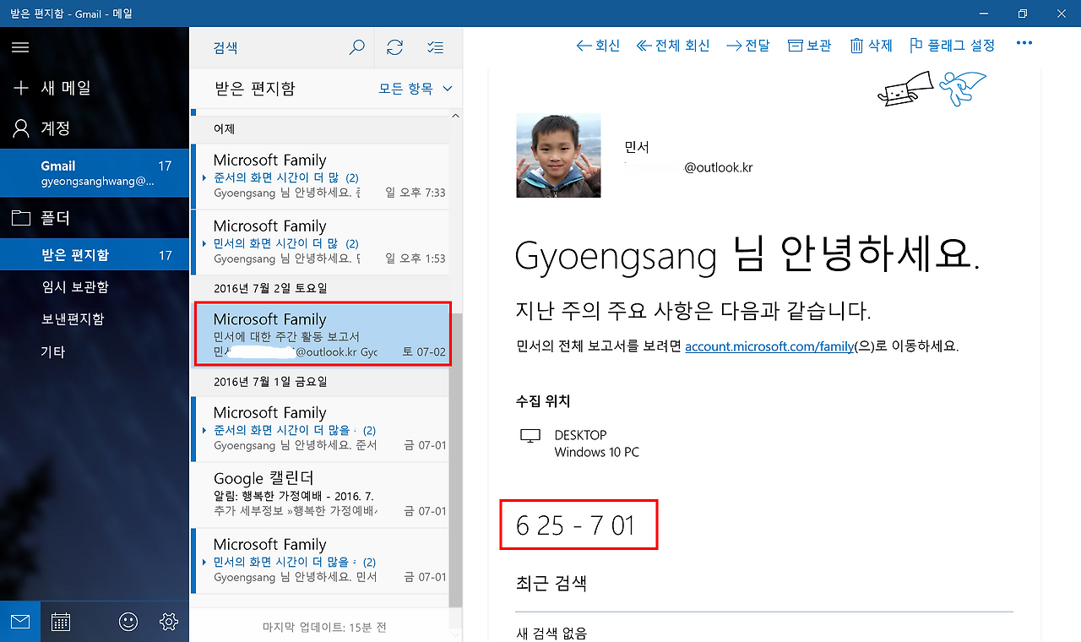Click the sender's profile picture
Screen dimensions: 1081x642
tap(558, 155)
